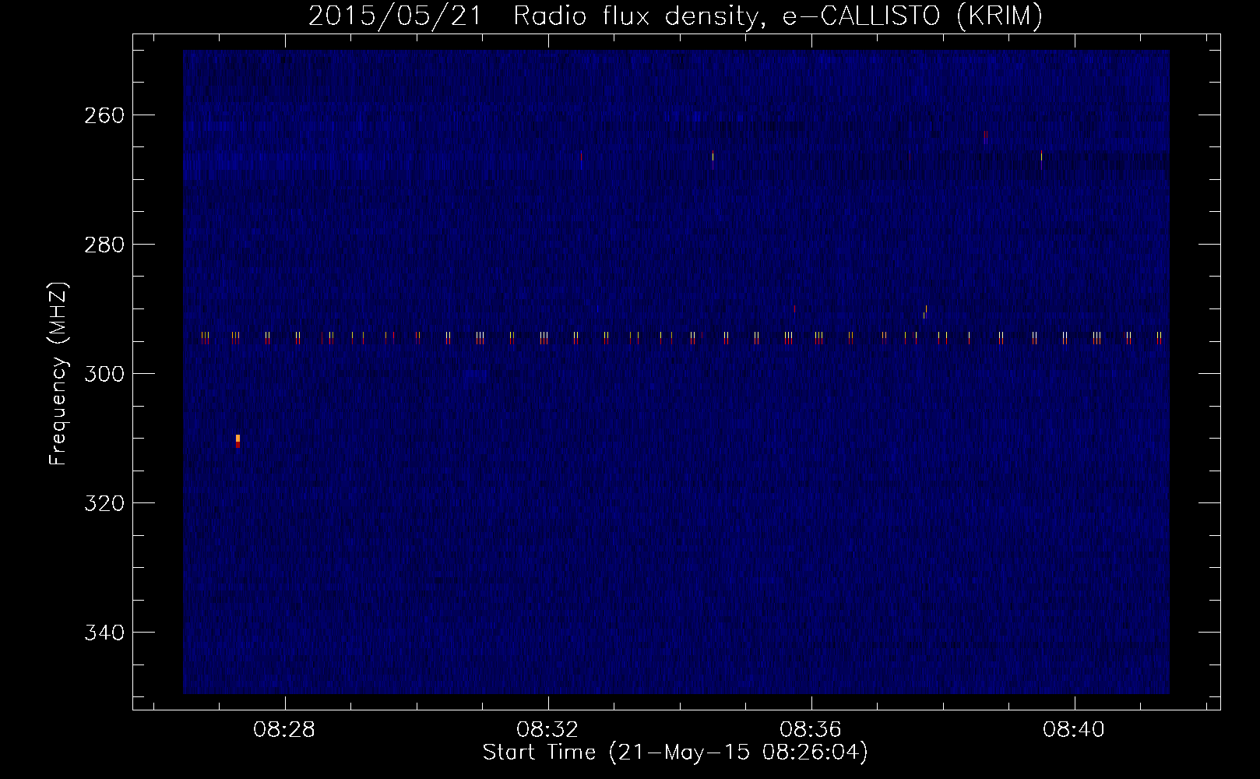Click the "Frequency (MHZ)" axis label

[x=58, y=374]
